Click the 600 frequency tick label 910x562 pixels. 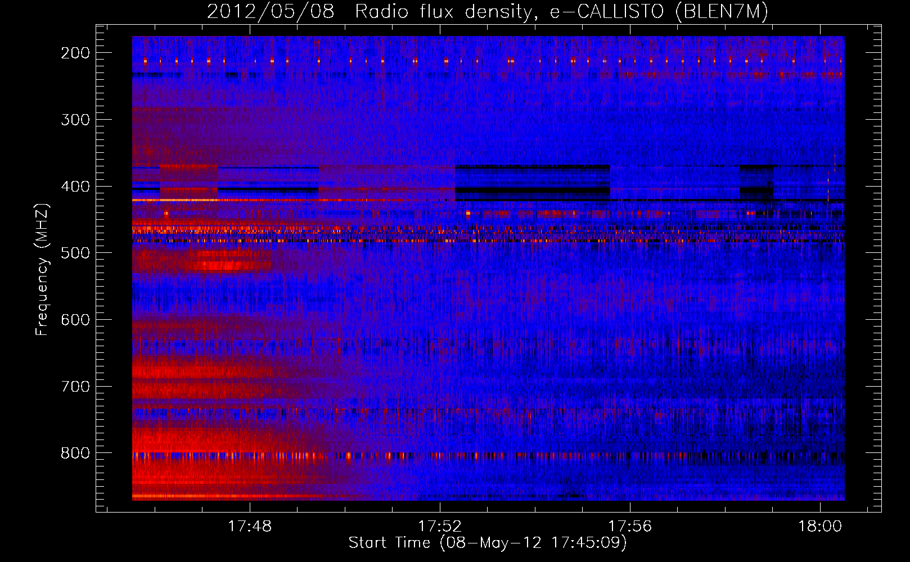75,320
